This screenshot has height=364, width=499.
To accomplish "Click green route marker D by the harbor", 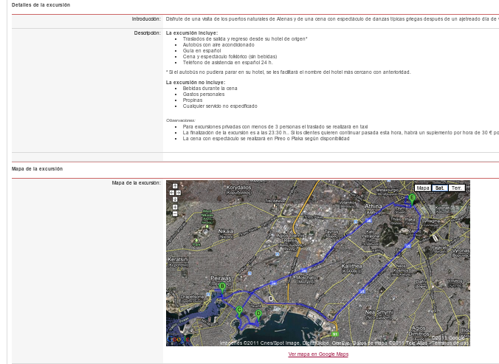I will 258,313.
